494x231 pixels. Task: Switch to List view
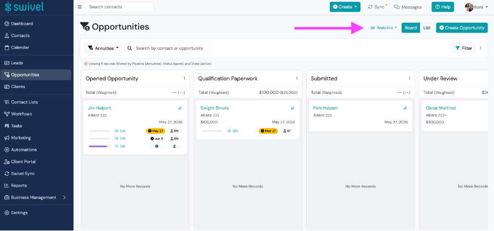pos(427,28)
